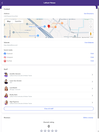
Task: Switch map to Satellite view
Action: point(18,21)
